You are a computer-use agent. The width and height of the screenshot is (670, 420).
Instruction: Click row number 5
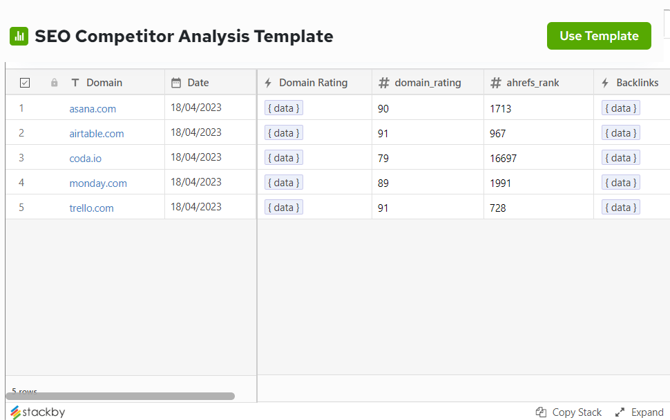21,207
